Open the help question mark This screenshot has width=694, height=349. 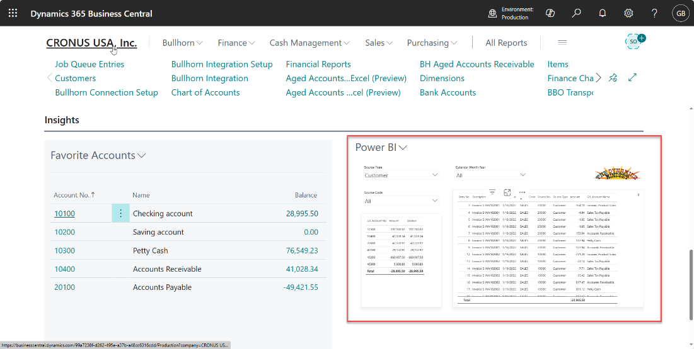[655, 13]
